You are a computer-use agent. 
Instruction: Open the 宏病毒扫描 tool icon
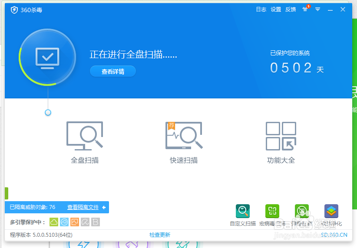point(272,211)
